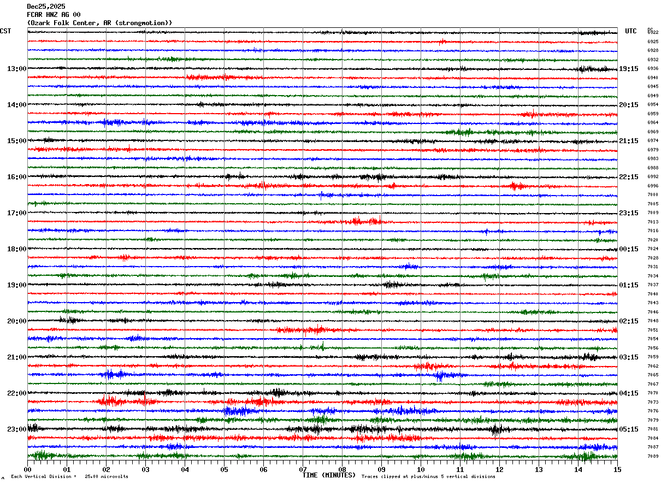Screen dimensions: 661x484
Task: Click the DC offset value 7065
Action: tap(653, 375)
